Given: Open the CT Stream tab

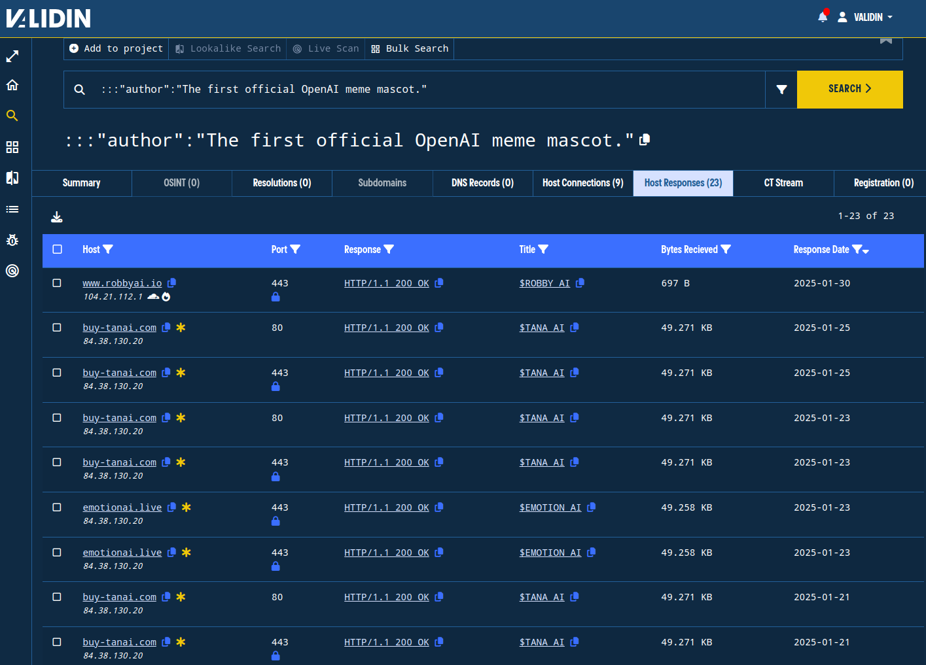Looking at the screenshot, I should click(783, 183).
